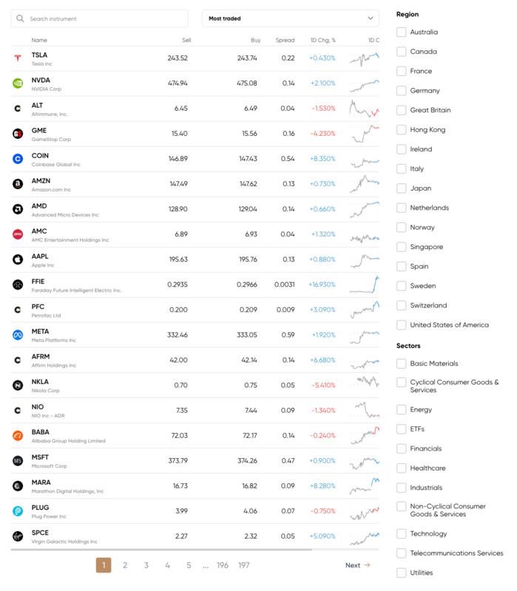Click the Next page link
The width and height of the screenshot is (517, 591).
(357, 565)
